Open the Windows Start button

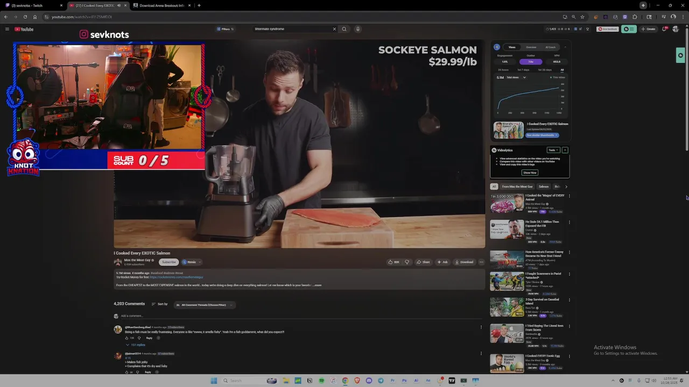(x=214, y=381)
